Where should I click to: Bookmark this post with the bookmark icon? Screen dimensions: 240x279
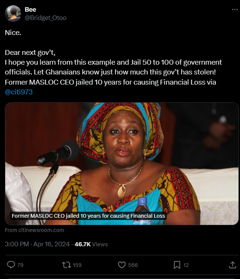[x=177, y=265]
